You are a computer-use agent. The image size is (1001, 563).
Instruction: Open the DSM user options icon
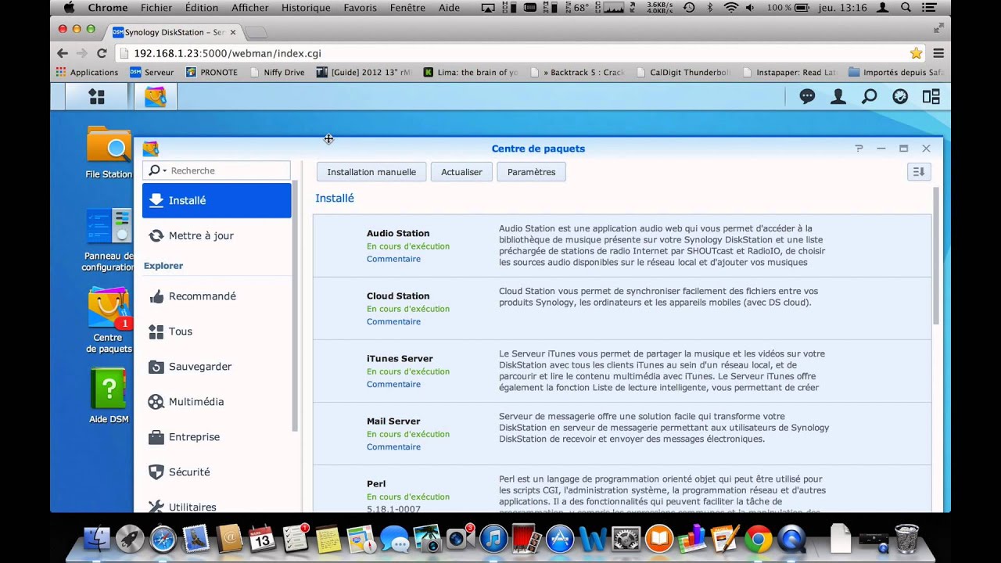pos(838,96)
